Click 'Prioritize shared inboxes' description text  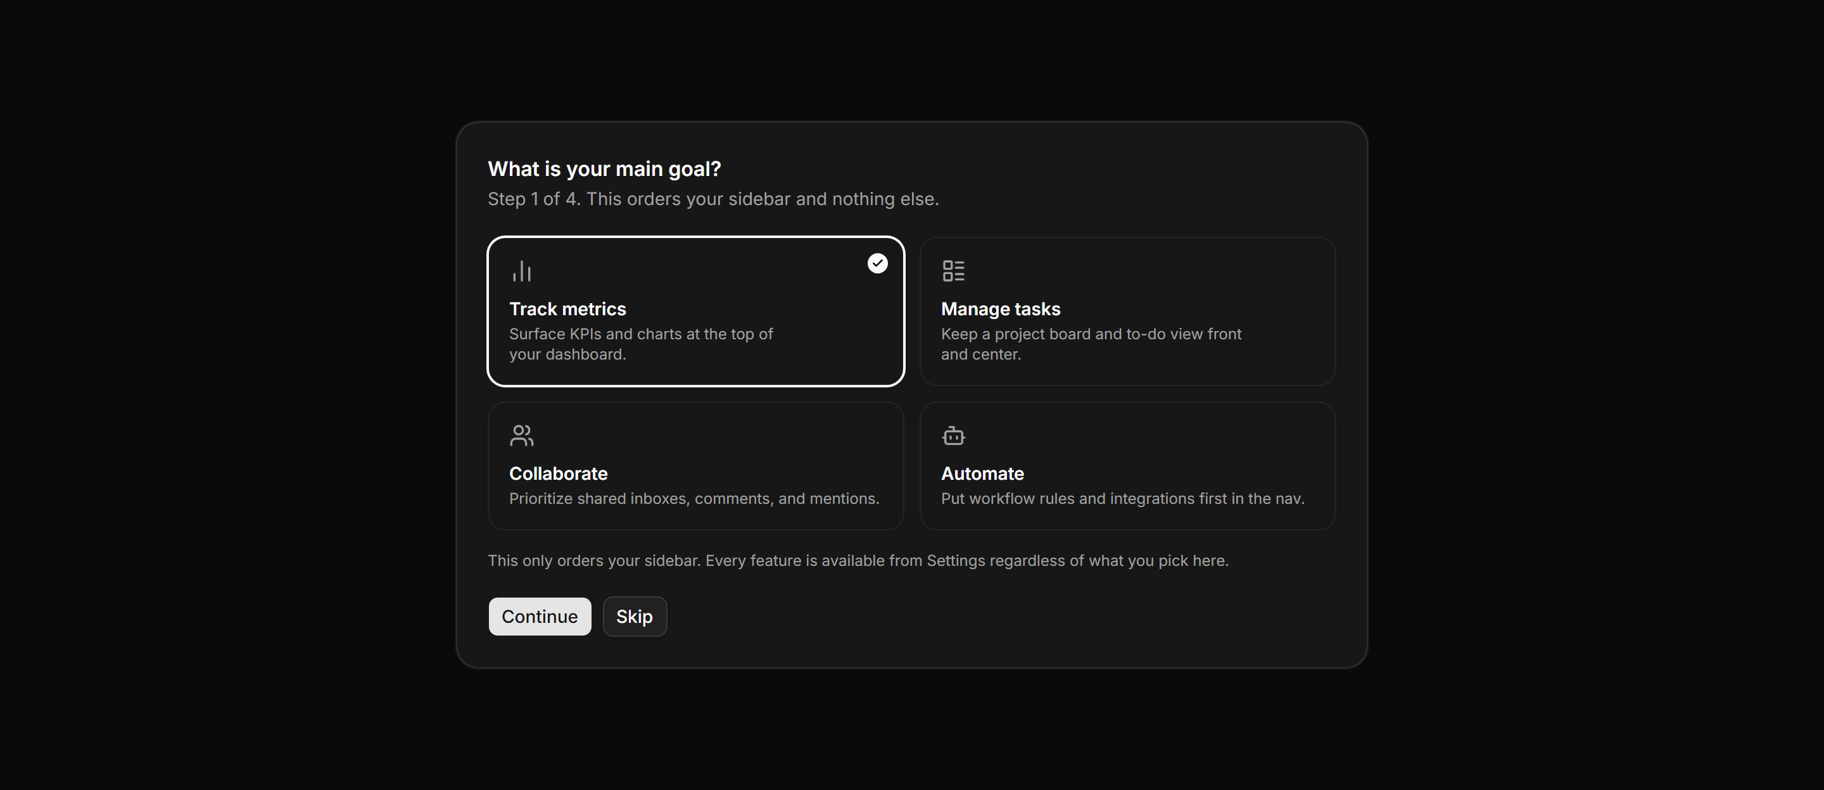point(694,498)
